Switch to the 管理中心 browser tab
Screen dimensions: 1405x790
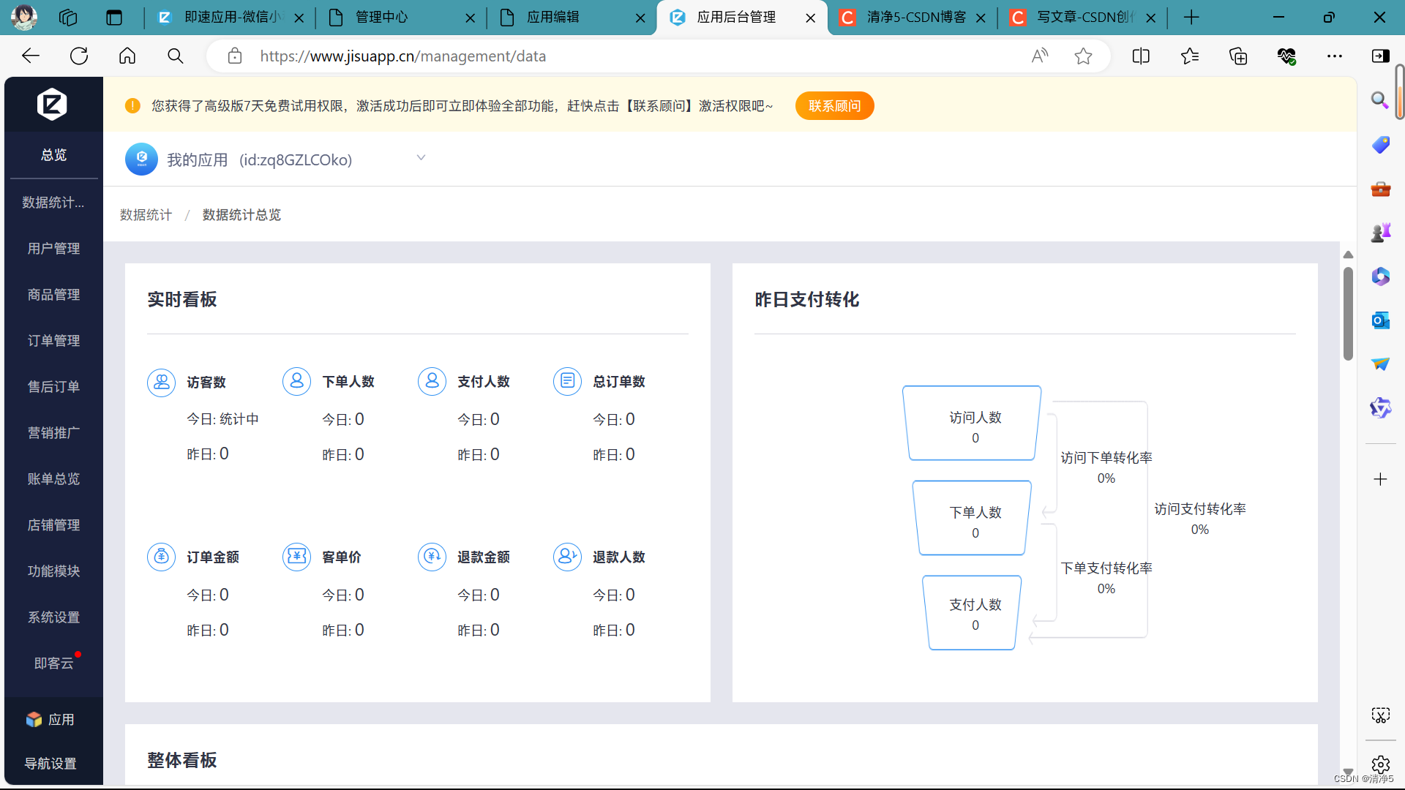[x=381, y=18]
